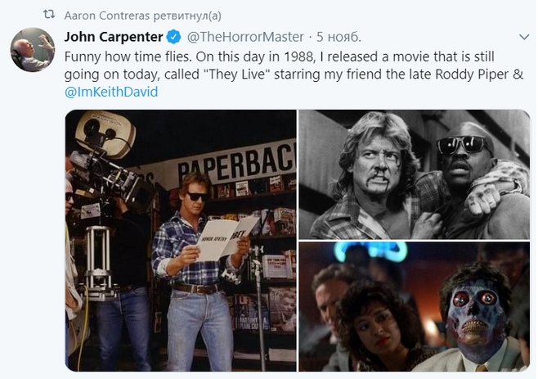Image resolution: width=538 pixels, height=379 pixels.
Task: Open the bookstore camera set photo
Action: (x=181, y=241)
